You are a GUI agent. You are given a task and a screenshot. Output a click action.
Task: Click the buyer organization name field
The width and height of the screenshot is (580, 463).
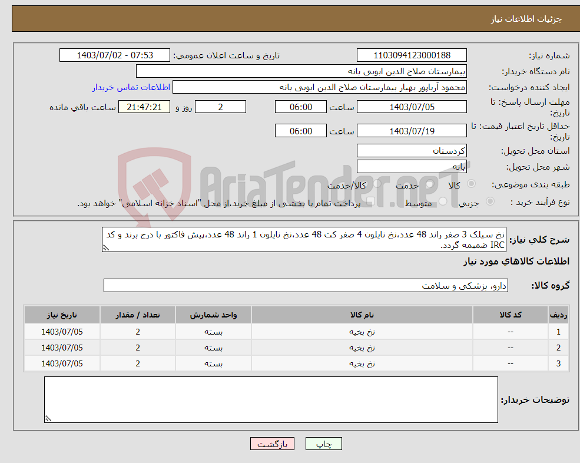(301, 71)
